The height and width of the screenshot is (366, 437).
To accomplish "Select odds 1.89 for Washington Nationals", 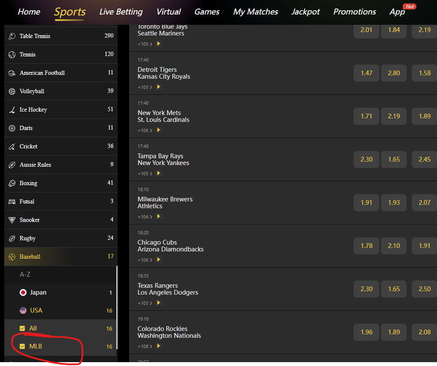I will 394,332.
